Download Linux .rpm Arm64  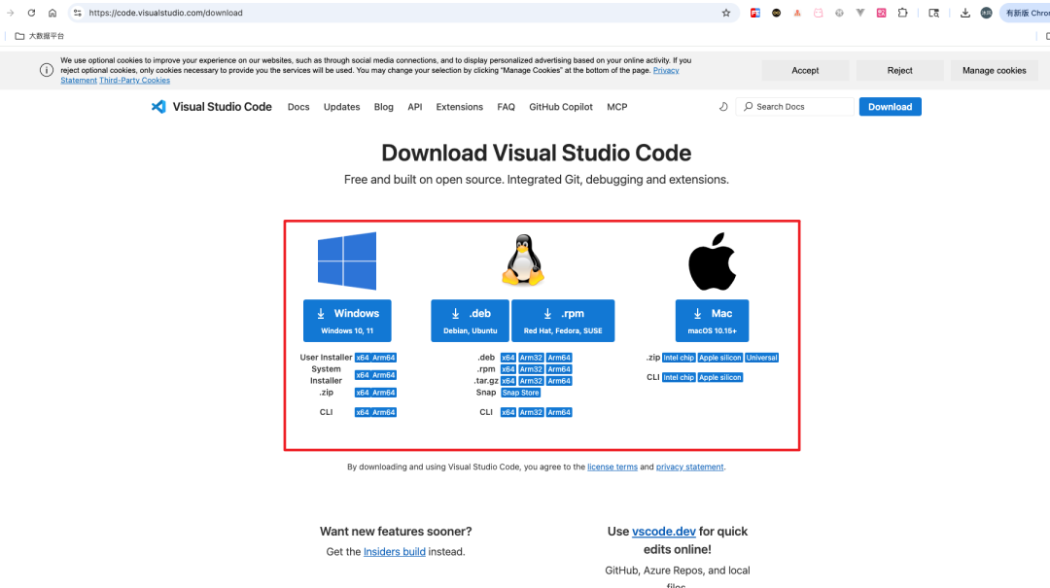[x=559, y=369]
